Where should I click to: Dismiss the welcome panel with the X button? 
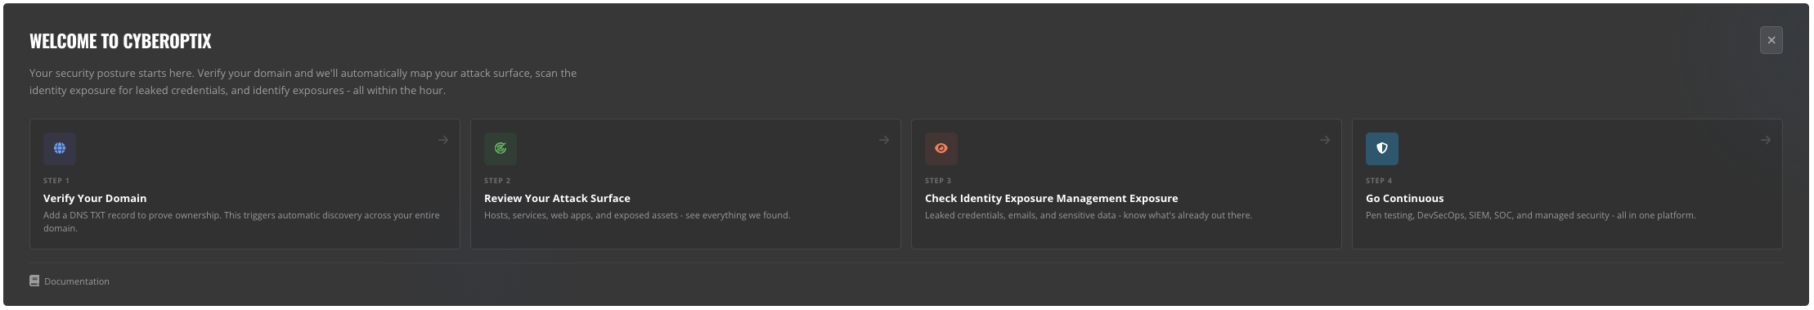1771,40
